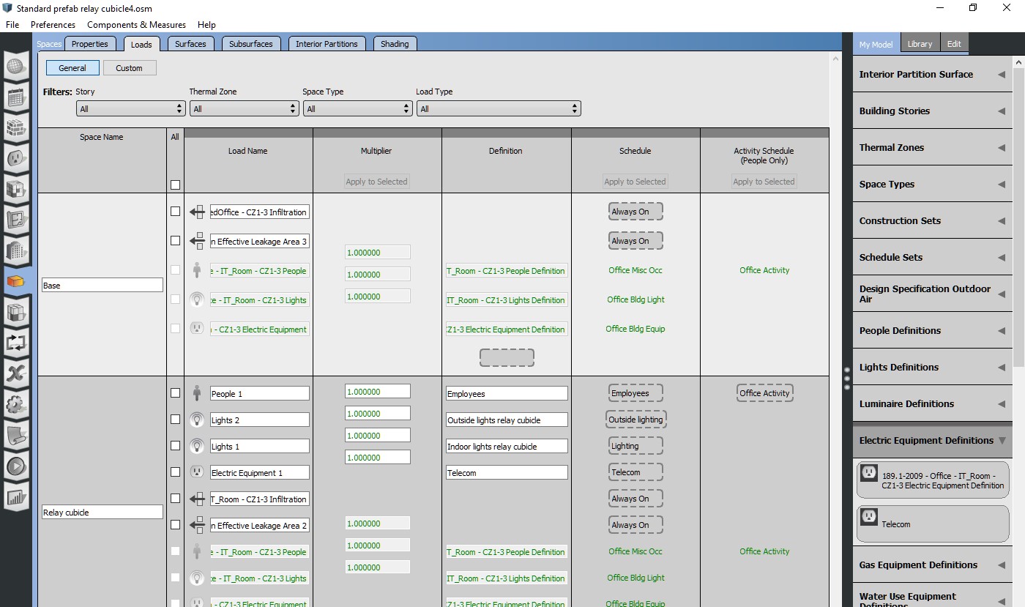
Task: Click the Base space name field
Action: point(102,285)
